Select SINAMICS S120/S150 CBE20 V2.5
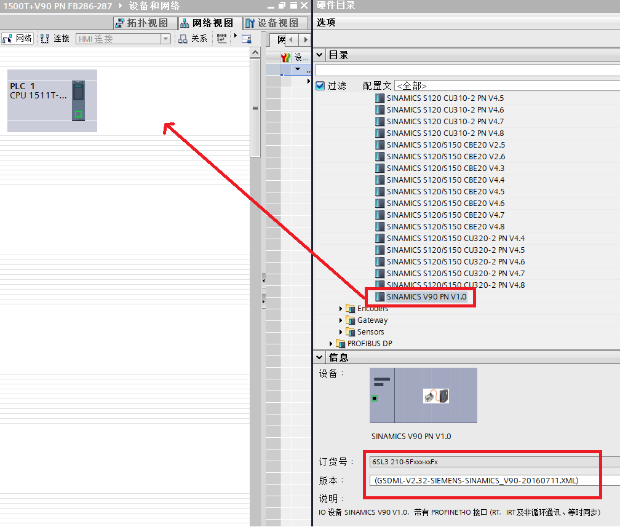Screen dimensions: 620x527 (x=445, y=145)
